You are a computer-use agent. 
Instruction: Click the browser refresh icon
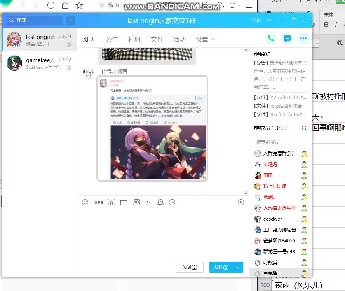point(51,5)
